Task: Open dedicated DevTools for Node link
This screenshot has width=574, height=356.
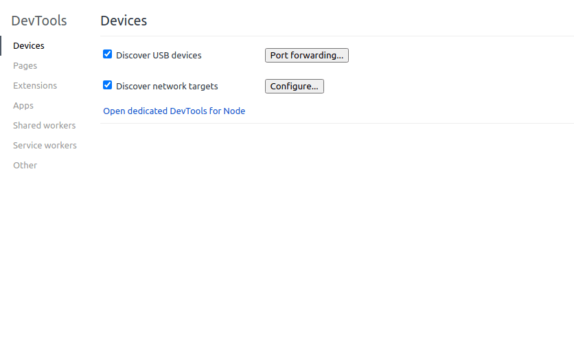Action: [x=174, y=111]
